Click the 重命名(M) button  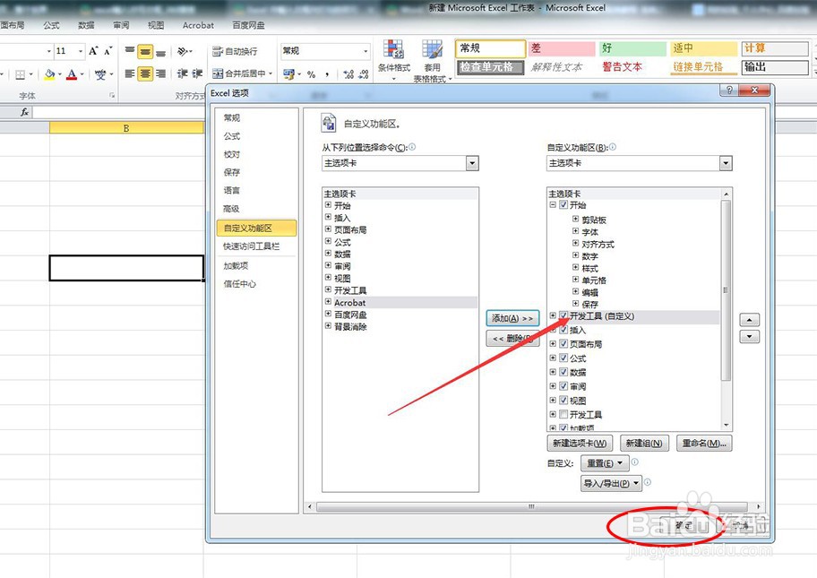coord(704,443)
